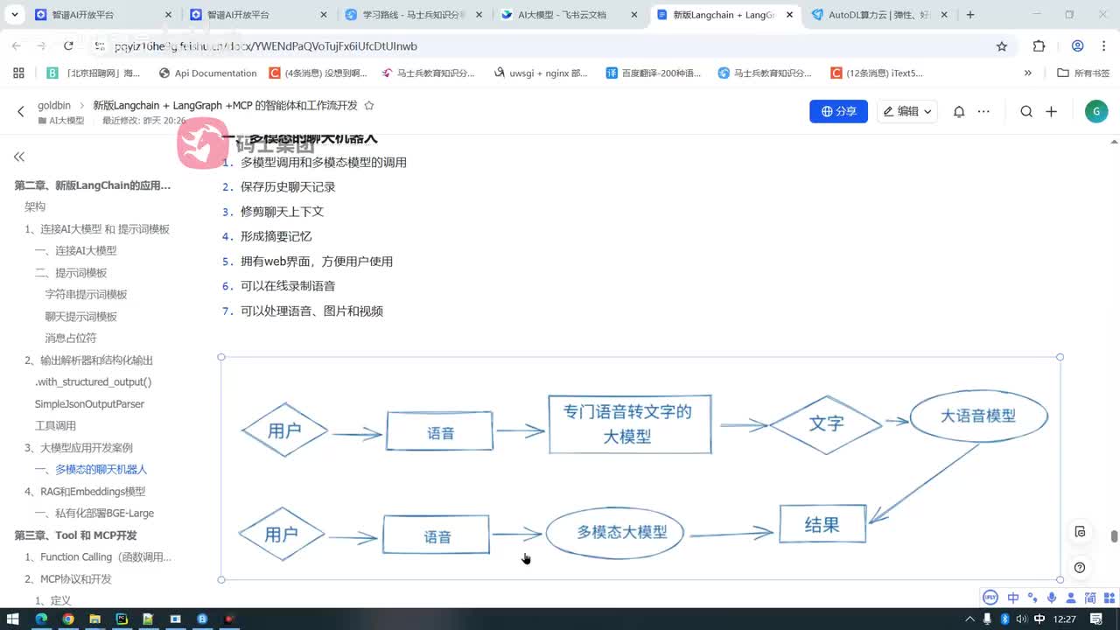Select the 多模态大模型 oval in diagram
This screenshot has height=630, width=1120.
615,532
